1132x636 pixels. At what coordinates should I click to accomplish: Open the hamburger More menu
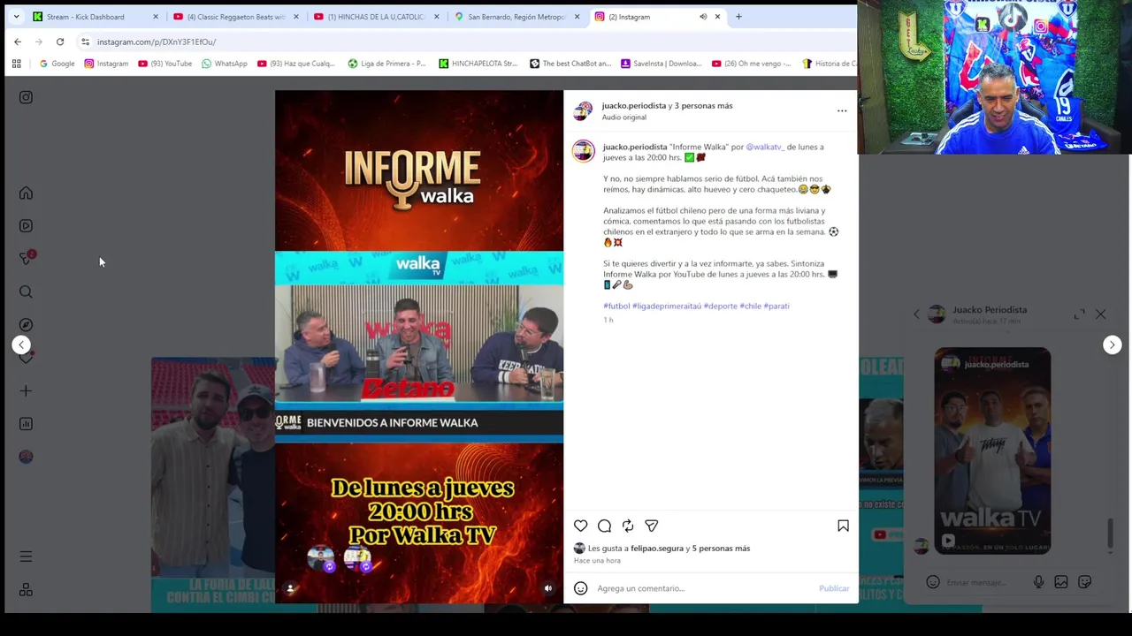26,556
